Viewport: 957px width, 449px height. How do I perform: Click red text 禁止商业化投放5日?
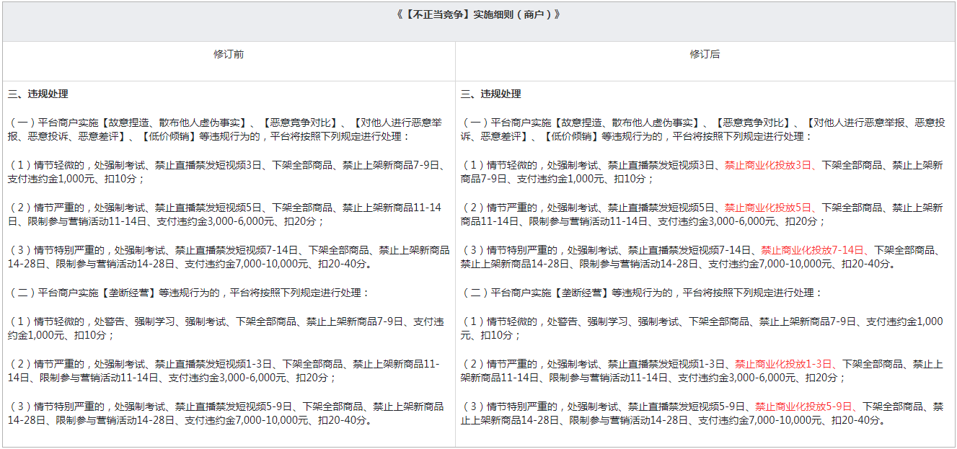(767, 208)
